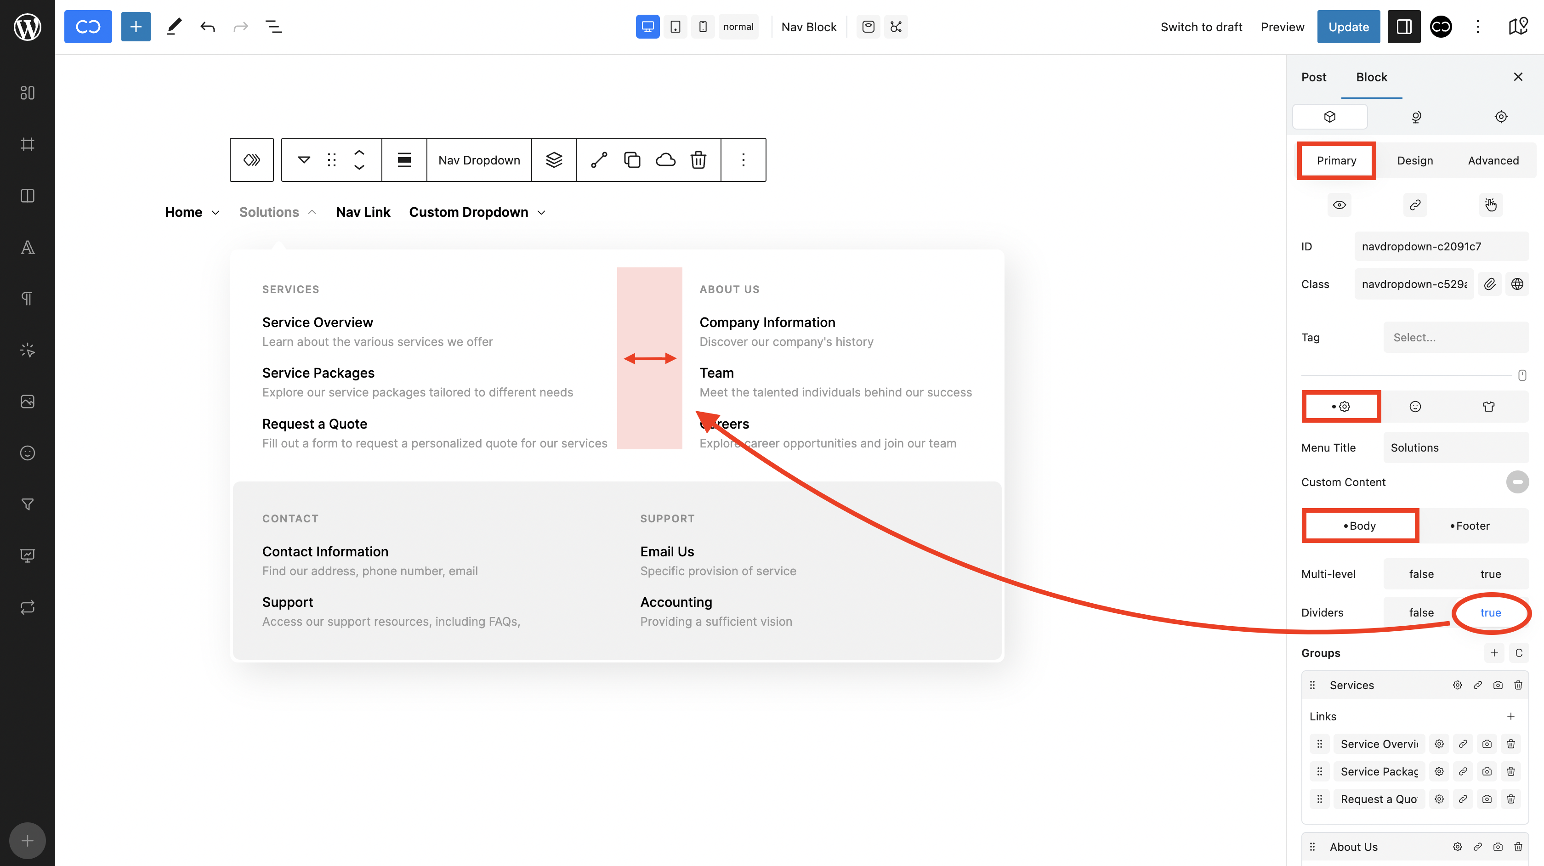Open the document overview list icon
This screenshot has width=1544, height=866.
tap(273, 27)
